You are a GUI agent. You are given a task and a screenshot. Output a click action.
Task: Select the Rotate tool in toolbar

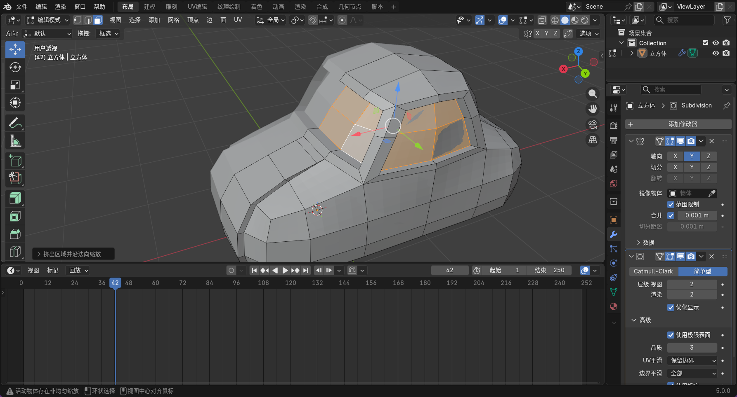(15, 67)
